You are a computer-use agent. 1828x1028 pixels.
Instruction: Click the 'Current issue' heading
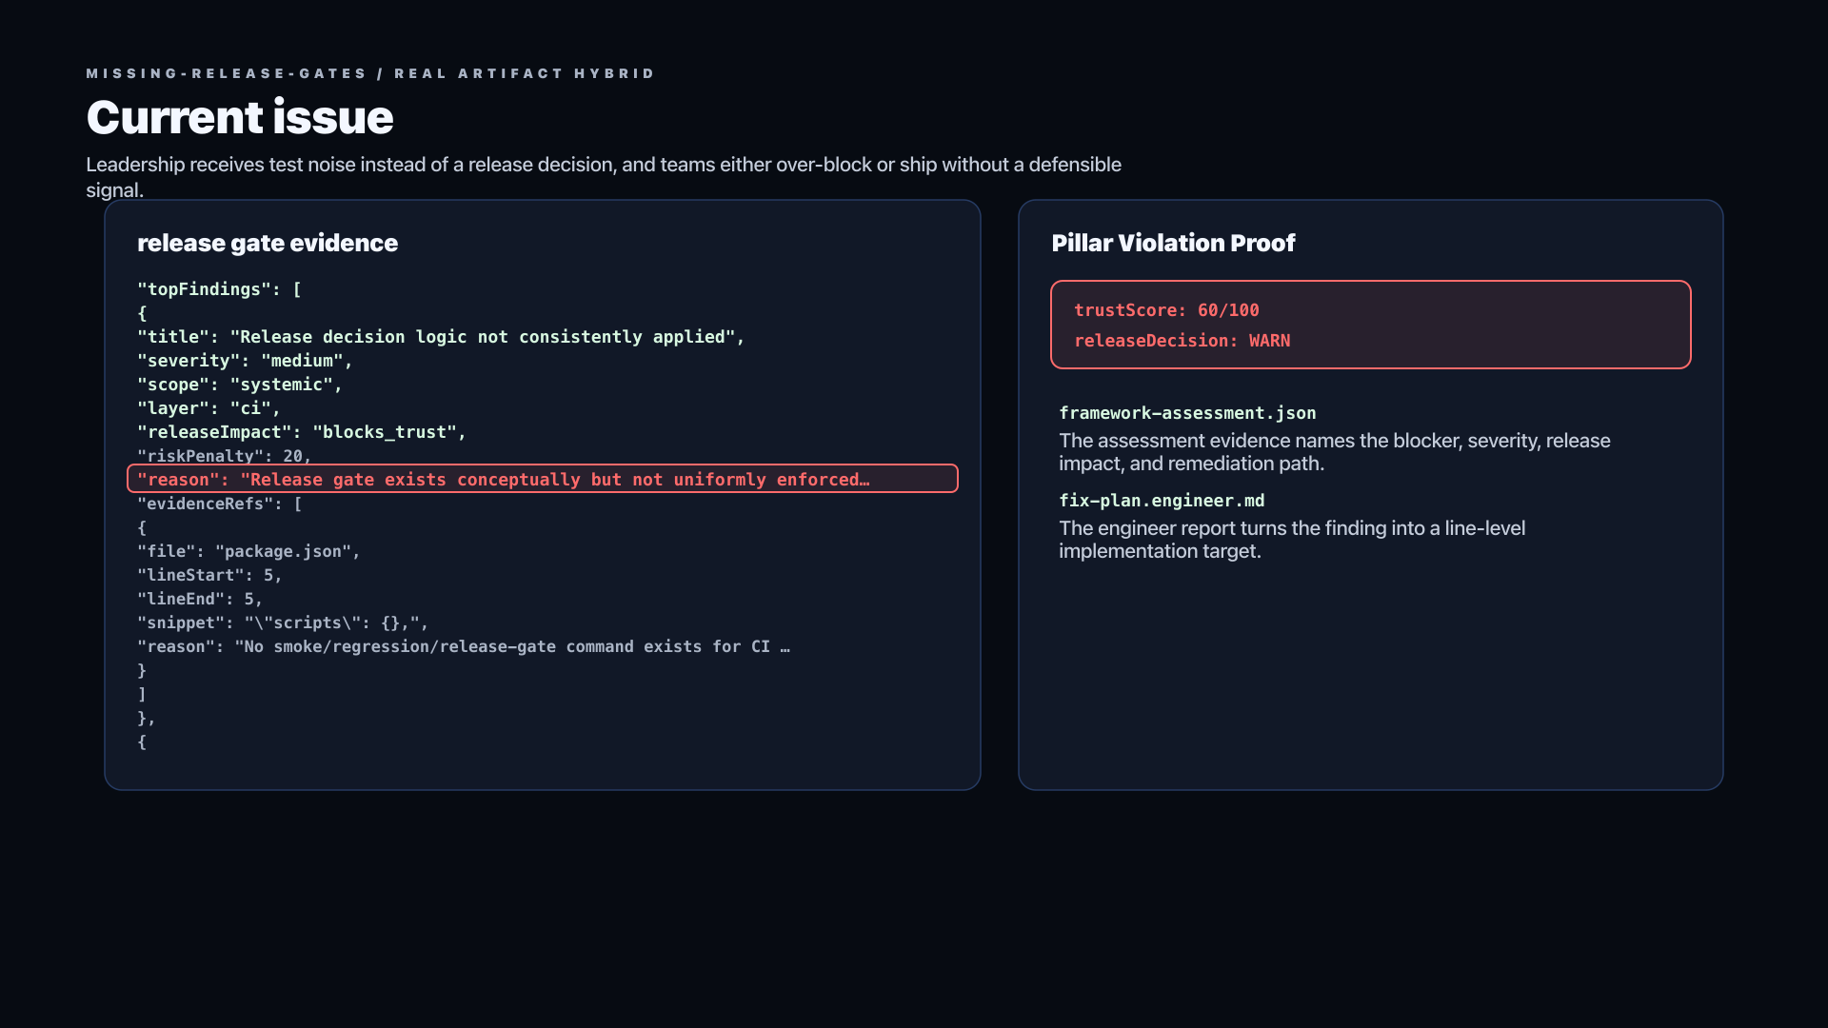click(x=240, y=117)
